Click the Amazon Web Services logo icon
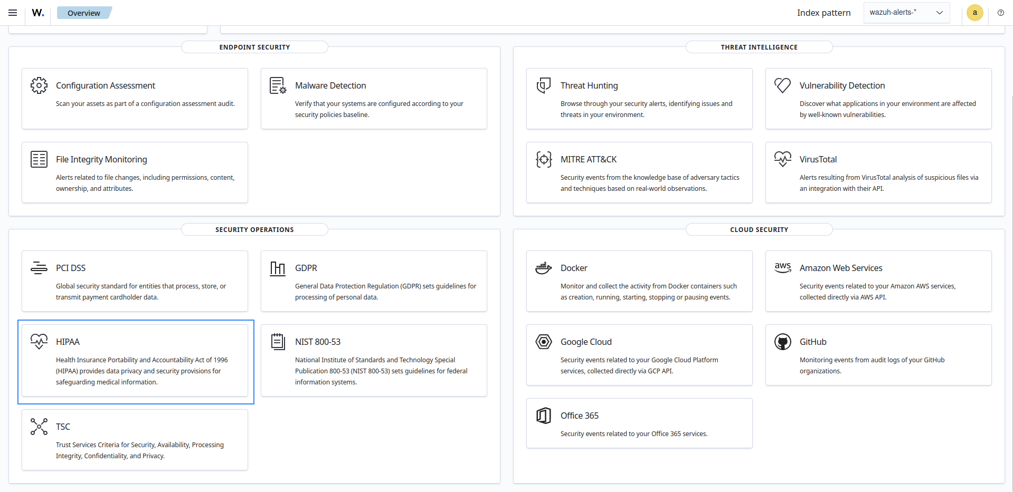Image resolution: width=1013 pixels, height=492 pixels. click(782, 267)
